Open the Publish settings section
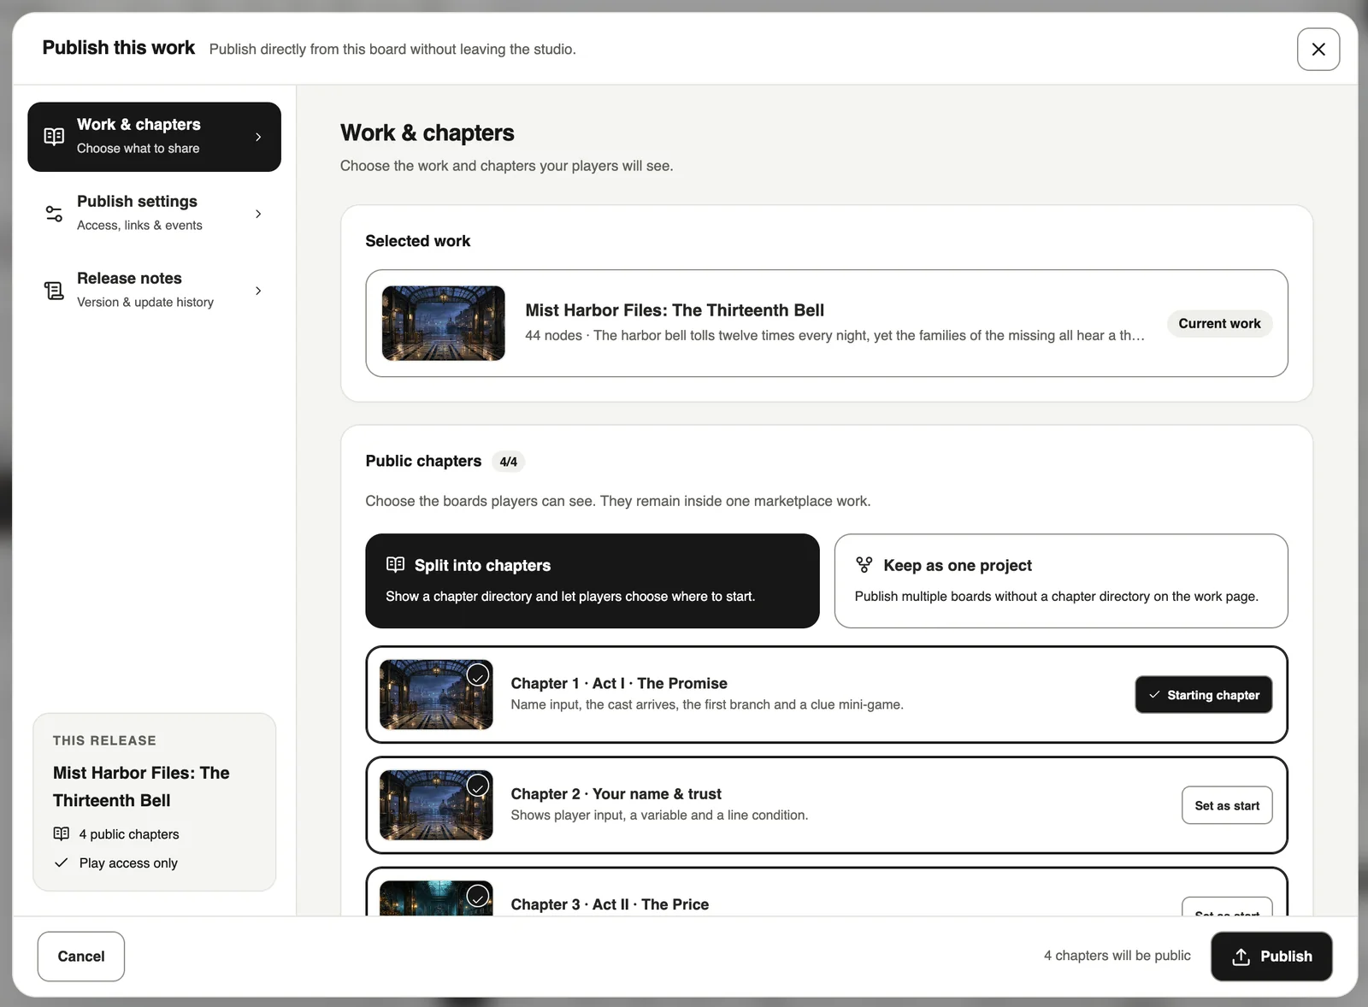This screenshot has width=1368, height=1007. (154, 214)
